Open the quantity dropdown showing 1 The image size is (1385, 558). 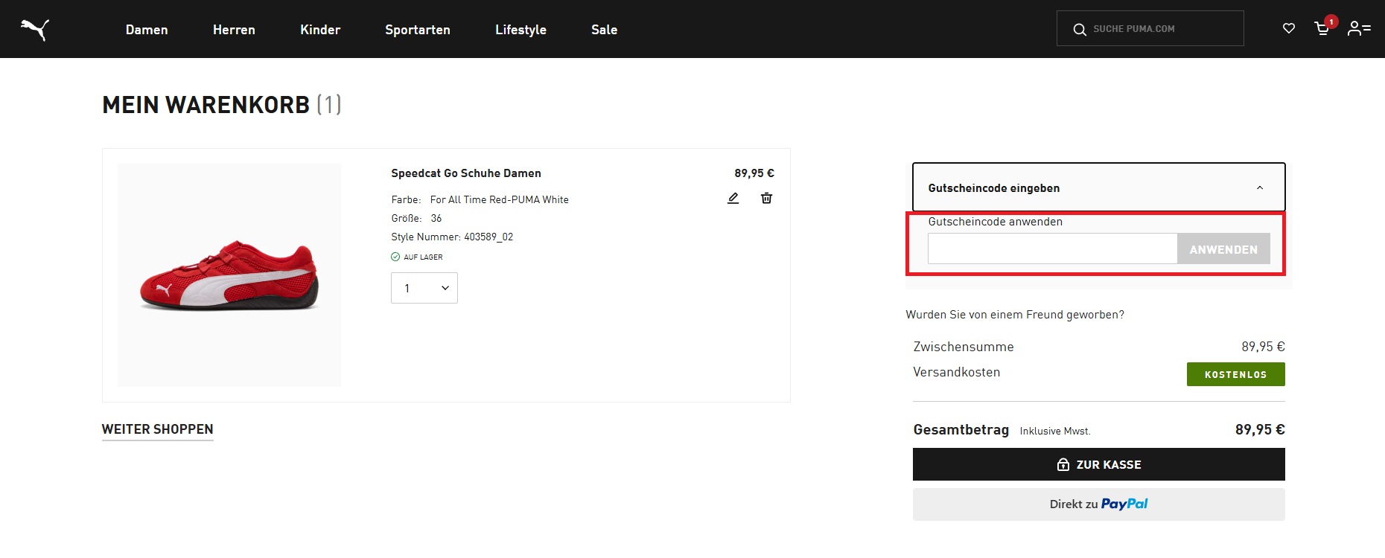[424, 288]
